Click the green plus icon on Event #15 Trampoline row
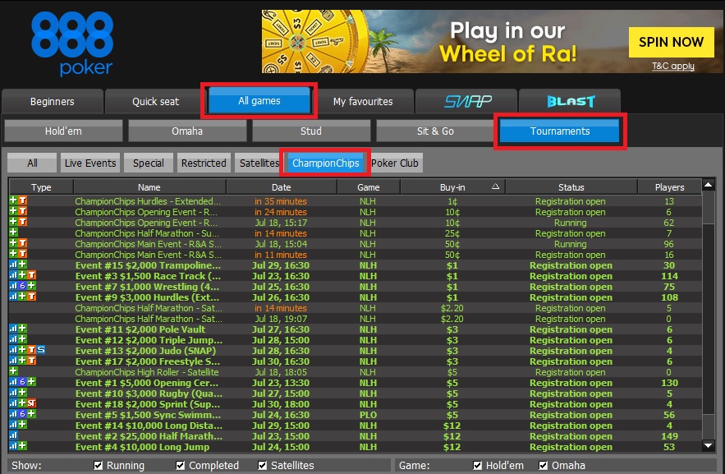Viewport: 725px width, 474px height. (22, 265)
